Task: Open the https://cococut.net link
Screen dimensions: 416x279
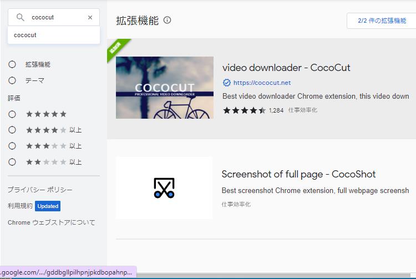Action: tap(262, 83)
